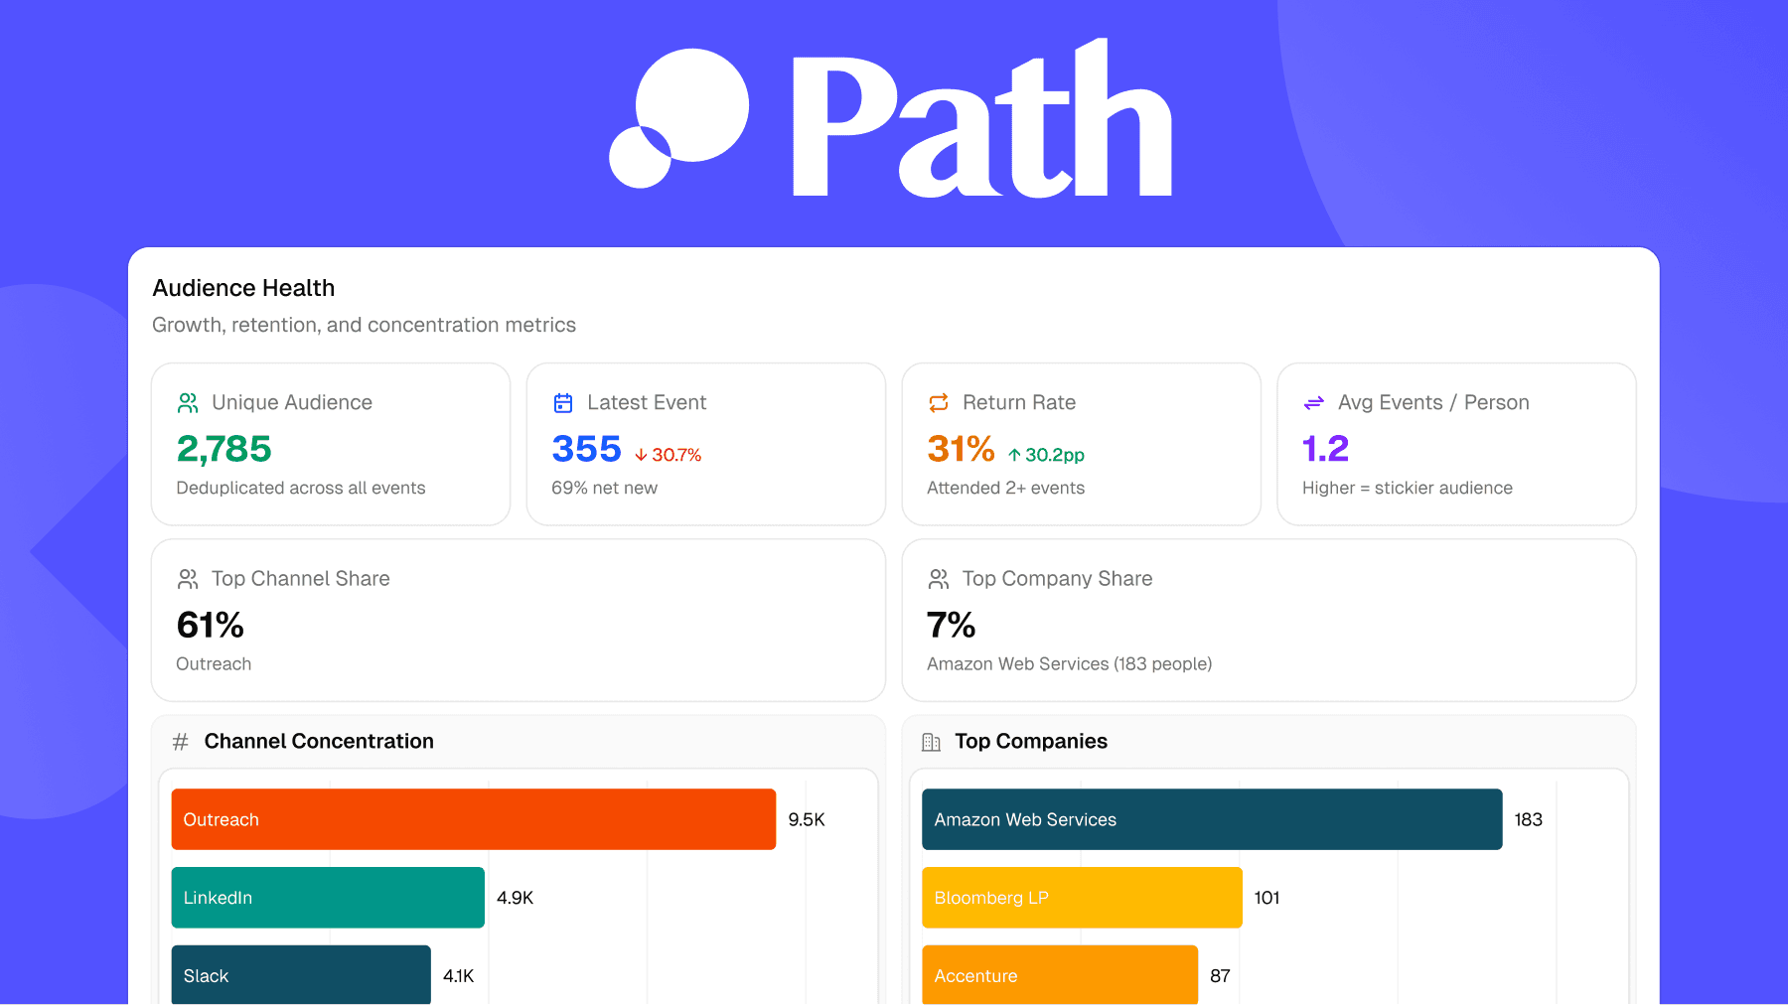
Task: Click 'Deduplicated across all events' text
Action: 301,488
